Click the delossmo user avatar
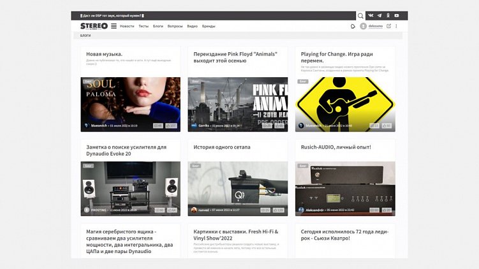 pyautogui.click(x=363, y=26)
